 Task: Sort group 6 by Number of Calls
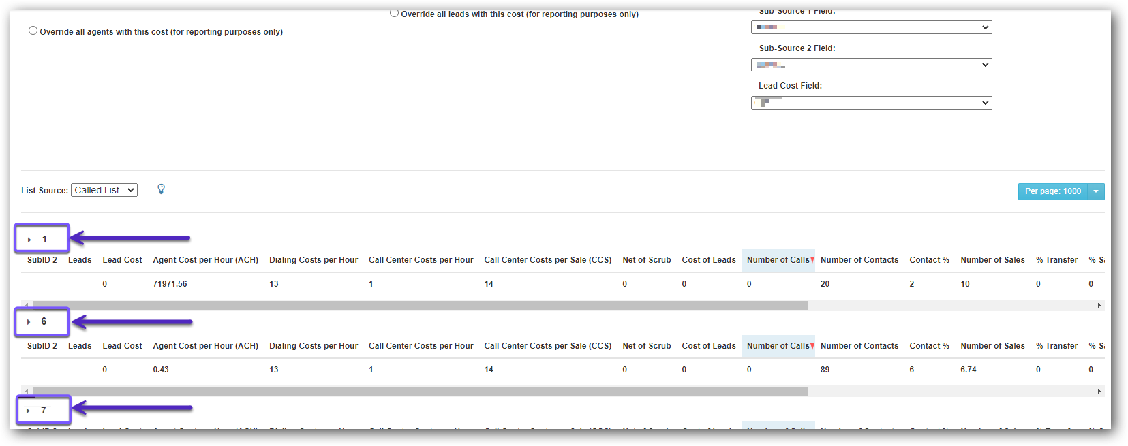(x=778, y=346)
